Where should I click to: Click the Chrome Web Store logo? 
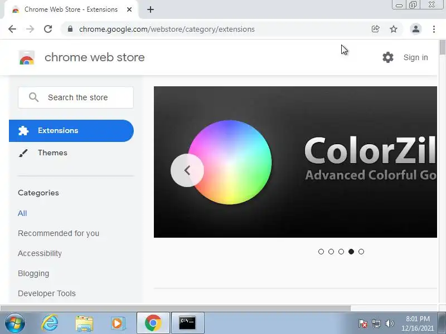coord(27,57)
